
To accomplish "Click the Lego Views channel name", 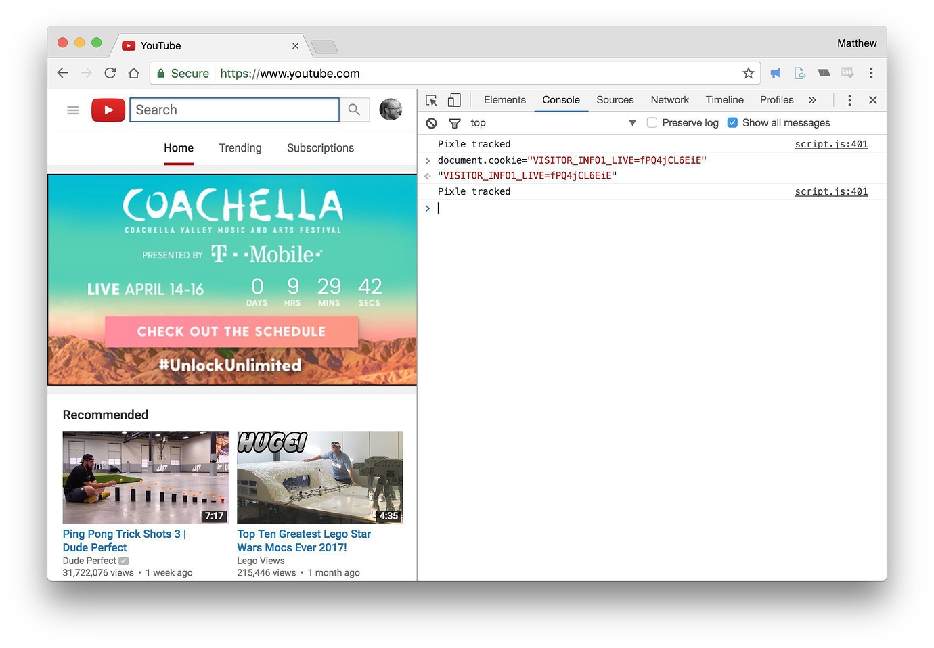I will [261, 561].
